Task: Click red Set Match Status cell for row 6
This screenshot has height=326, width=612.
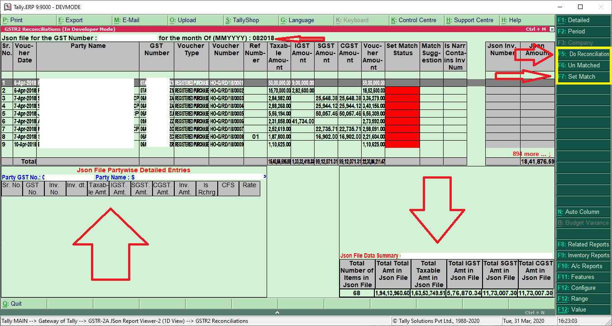Action: coord(402,122)
